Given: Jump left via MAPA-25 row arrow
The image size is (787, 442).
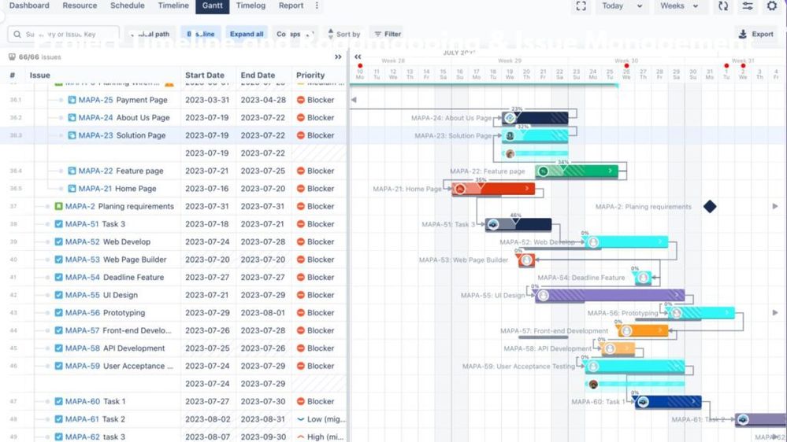Looking at the screenshot, I should [354, 100].
